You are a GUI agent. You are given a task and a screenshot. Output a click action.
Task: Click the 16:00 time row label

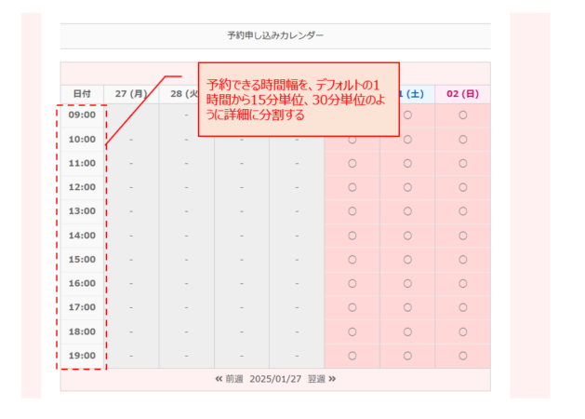[x=83, y=283]
